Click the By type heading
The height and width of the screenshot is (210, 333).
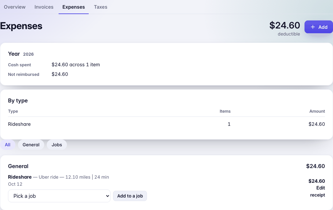18,101
